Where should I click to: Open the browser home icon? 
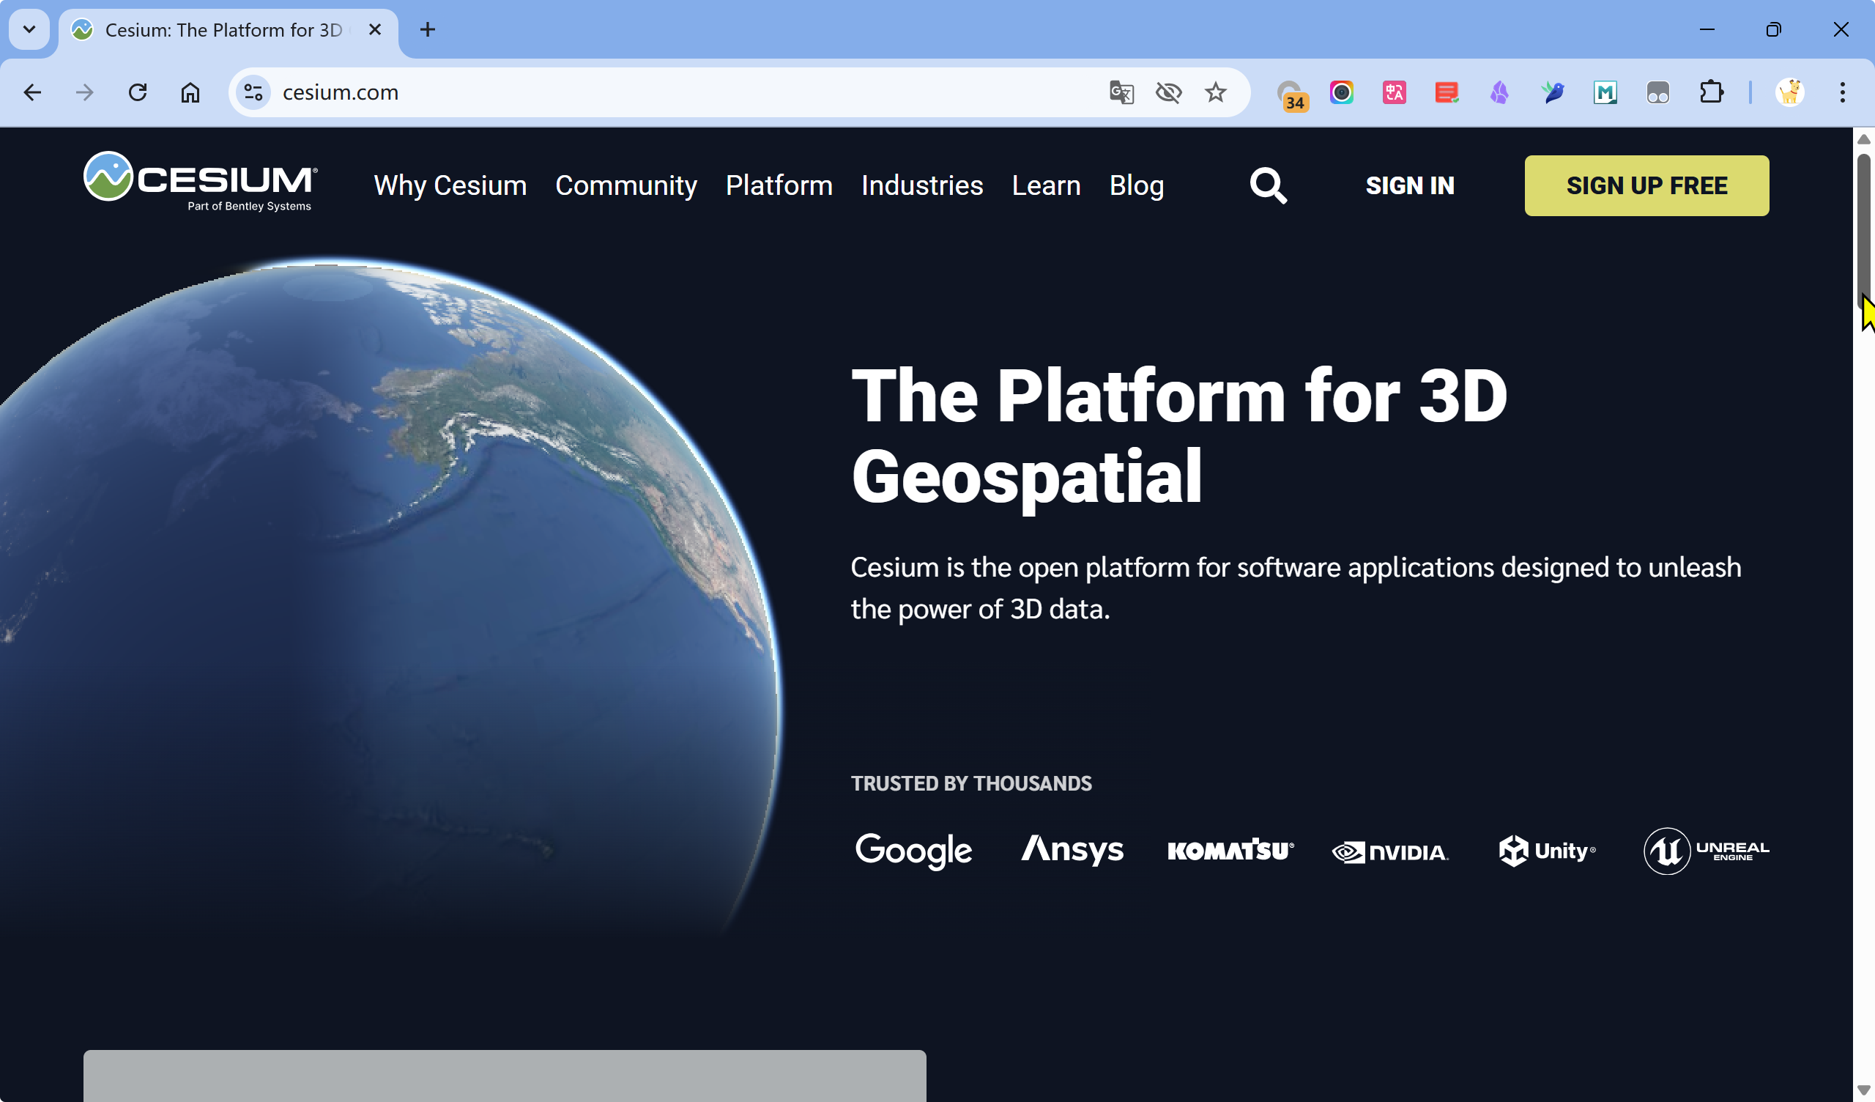coord(190,92)
